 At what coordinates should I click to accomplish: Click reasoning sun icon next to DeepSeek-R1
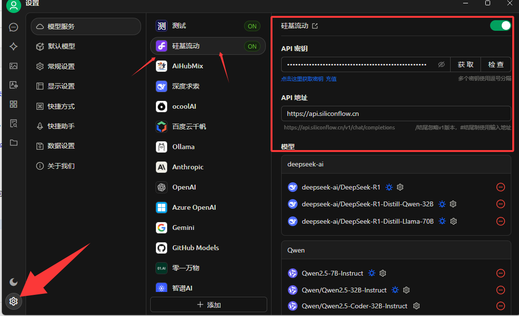pos(389,187)
